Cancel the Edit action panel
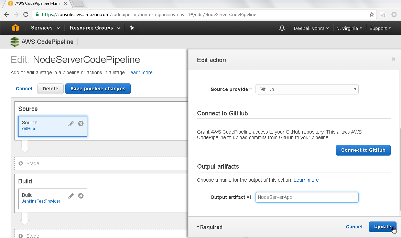Screen dimensions: 401x238 (x=354, y=227)
